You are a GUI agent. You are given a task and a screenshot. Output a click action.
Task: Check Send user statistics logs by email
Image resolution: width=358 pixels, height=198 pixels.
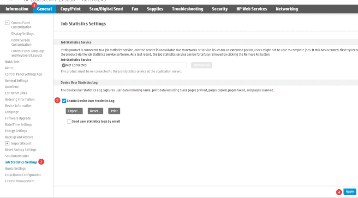69,121
